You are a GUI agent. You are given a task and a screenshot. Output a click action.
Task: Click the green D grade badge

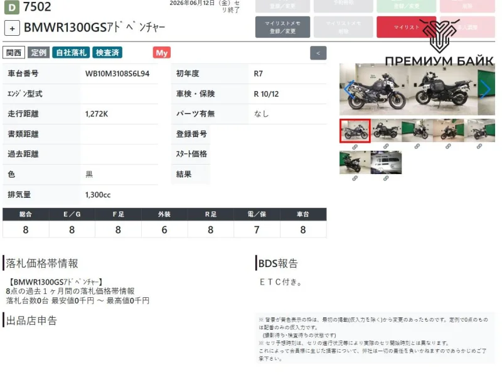click(x=12, y=7)
